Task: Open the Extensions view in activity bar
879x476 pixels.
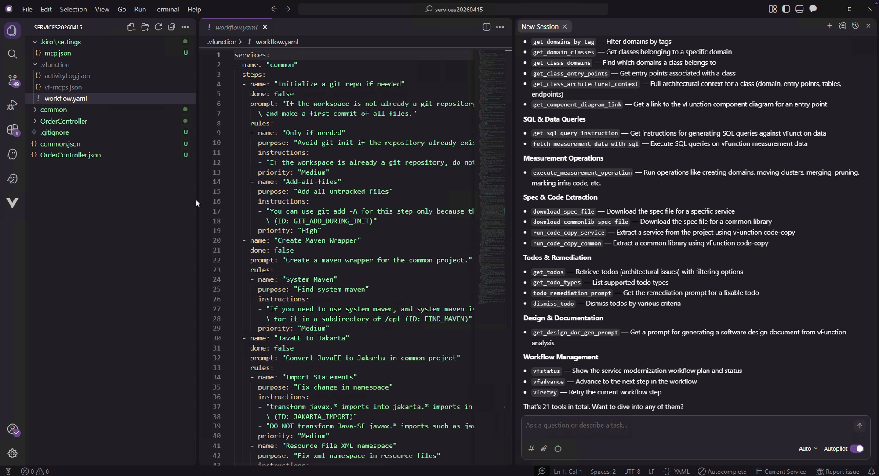Action: pyautogui.click(x=12, y=129)
